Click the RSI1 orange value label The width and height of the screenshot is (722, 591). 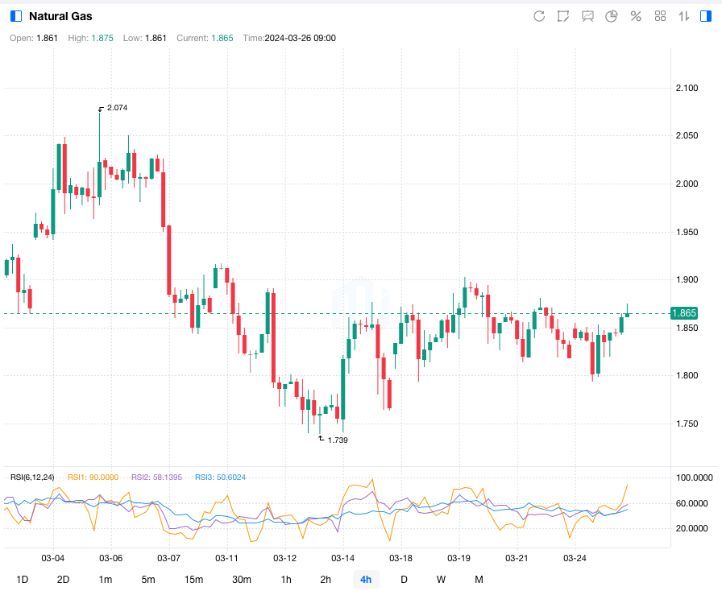93,477
